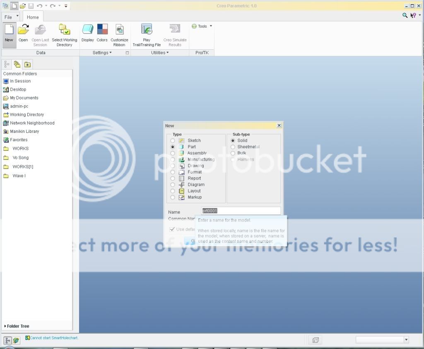Click the Open button in the ribbon
The height and width of the screenshot is (349, 424).
[23, 33]
